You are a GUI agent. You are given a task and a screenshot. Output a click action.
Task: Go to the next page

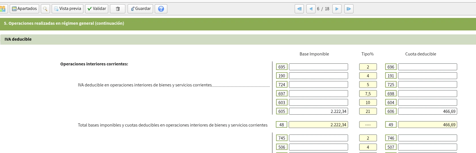coord(337,9)
